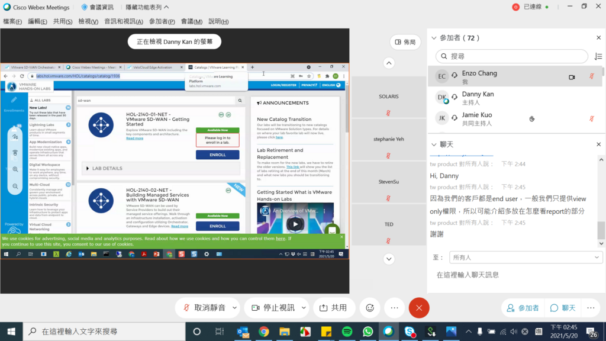Open the 參加者(P) menu
606x341 pixels.
[x=162, y=22]
